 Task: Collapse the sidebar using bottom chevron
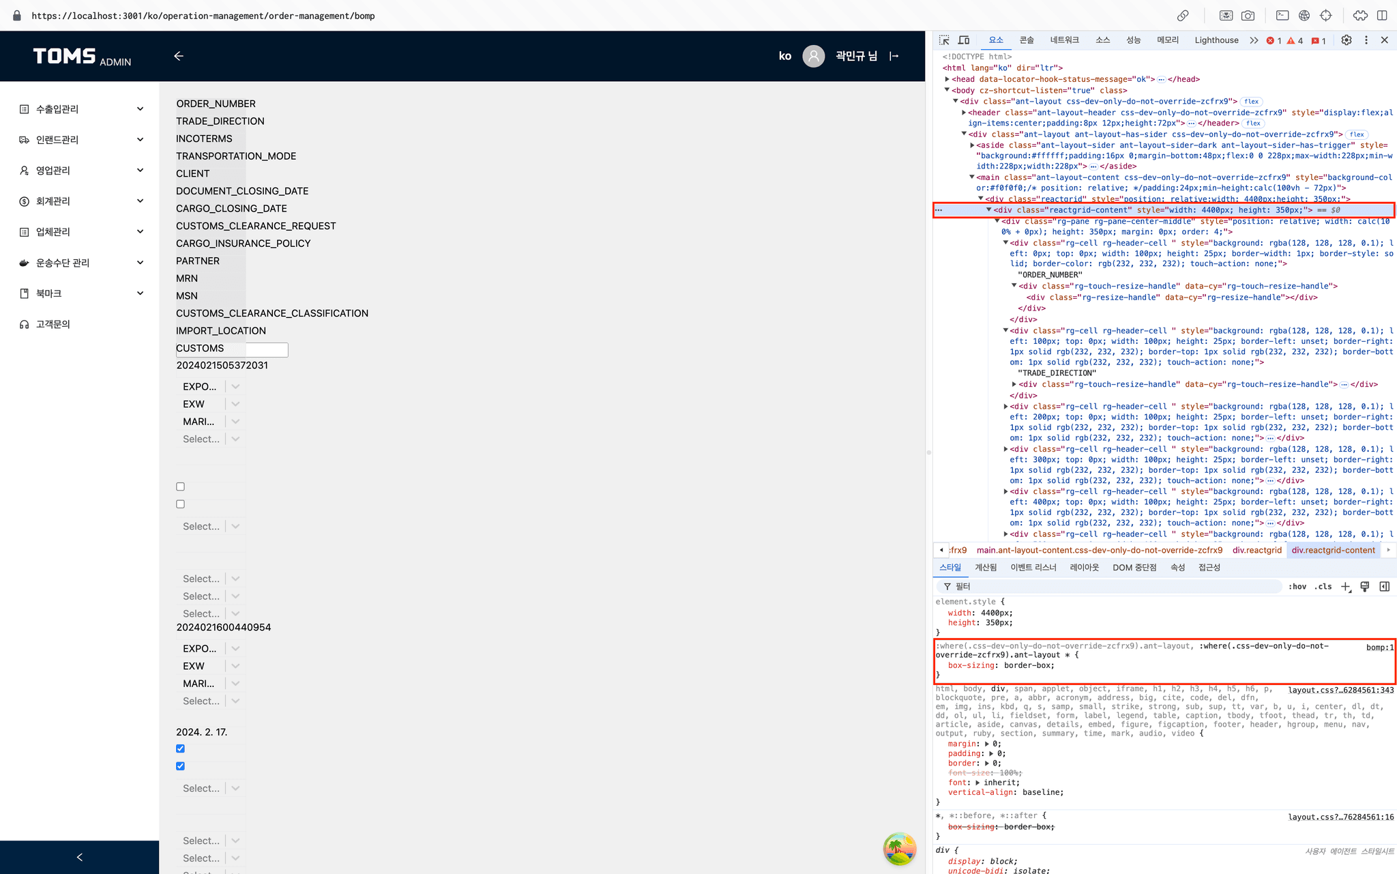(79, 857)
